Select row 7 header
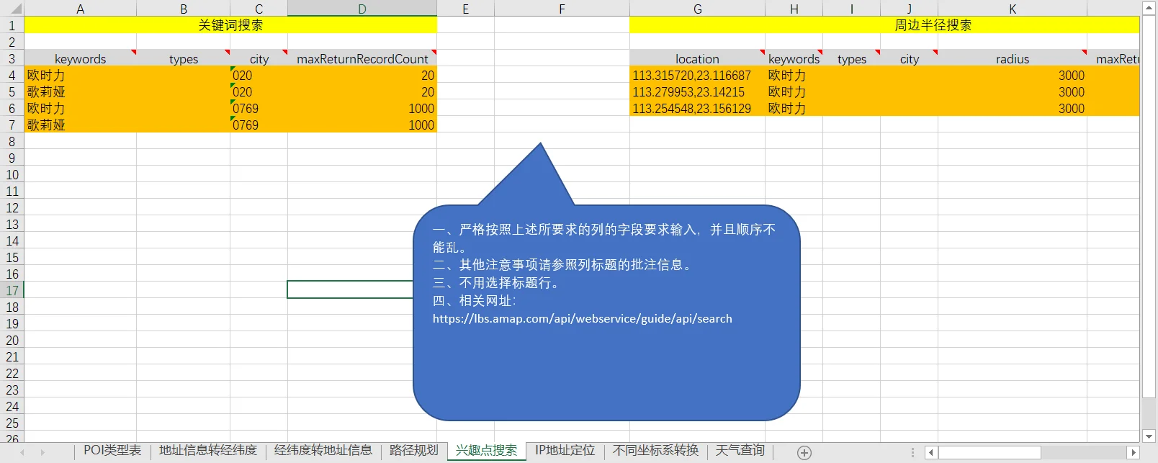This screenshot has width=1158, height=463. [12, 125]
